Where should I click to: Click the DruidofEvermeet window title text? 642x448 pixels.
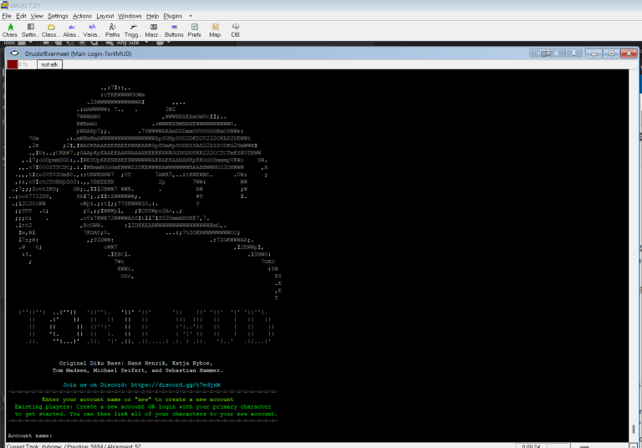79,53
